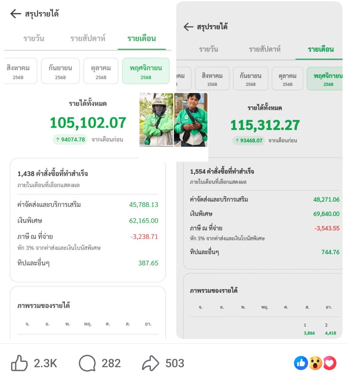The image size is (347, 381).
Task: Tap the 94074.78 increase badge
Action: pyautogui.click(x=70, y=140)
